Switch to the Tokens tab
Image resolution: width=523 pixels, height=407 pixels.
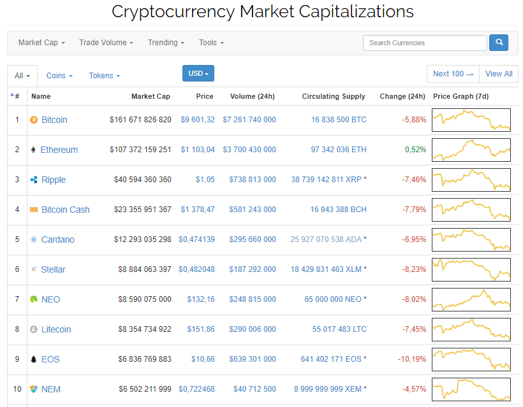click(x=104, y=75)
